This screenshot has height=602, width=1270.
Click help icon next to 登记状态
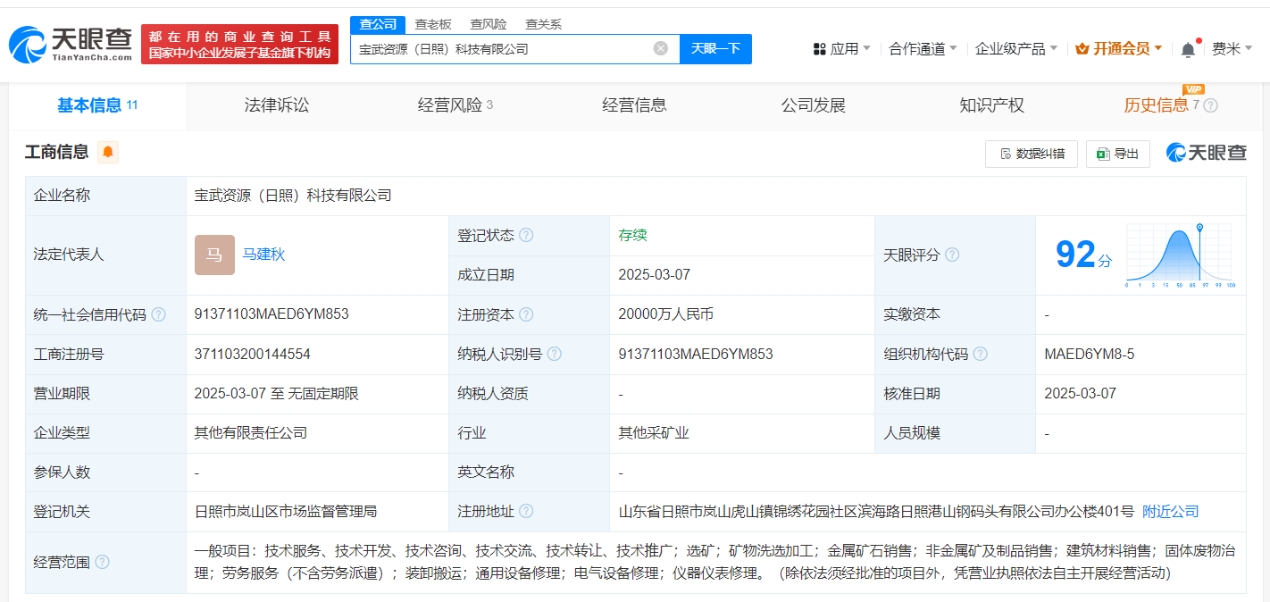(526, 235)
